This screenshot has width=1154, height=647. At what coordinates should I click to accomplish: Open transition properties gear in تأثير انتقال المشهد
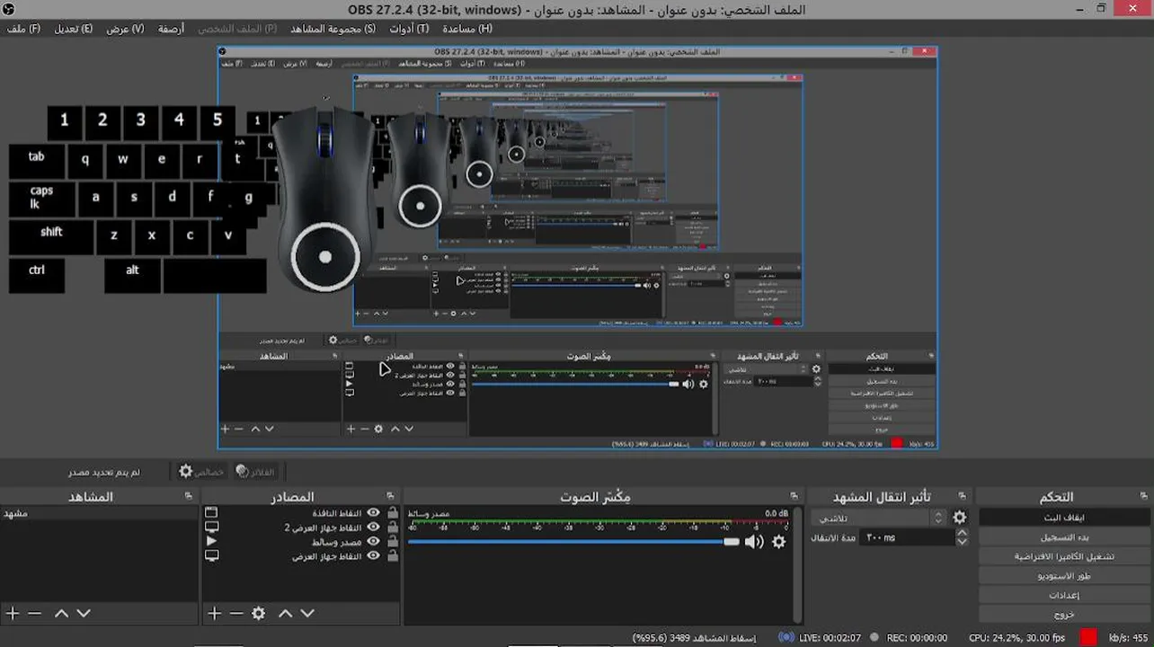pos(960,518)
